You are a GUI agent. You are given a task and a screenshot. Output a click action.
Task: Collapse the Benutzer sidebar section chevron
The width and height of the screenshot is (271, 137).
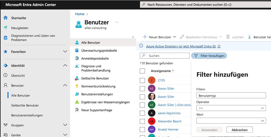(x=65, y=85)
